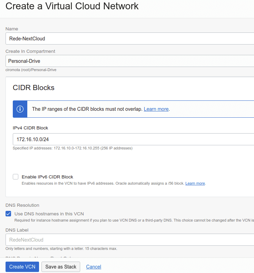Screen dimensions: 254x273
Task: Click into the IPv4 CIDR Block field
Action: tap(133, 139)
